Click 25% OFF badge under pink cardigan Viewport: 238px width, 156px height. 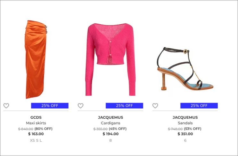coord(124,105)
